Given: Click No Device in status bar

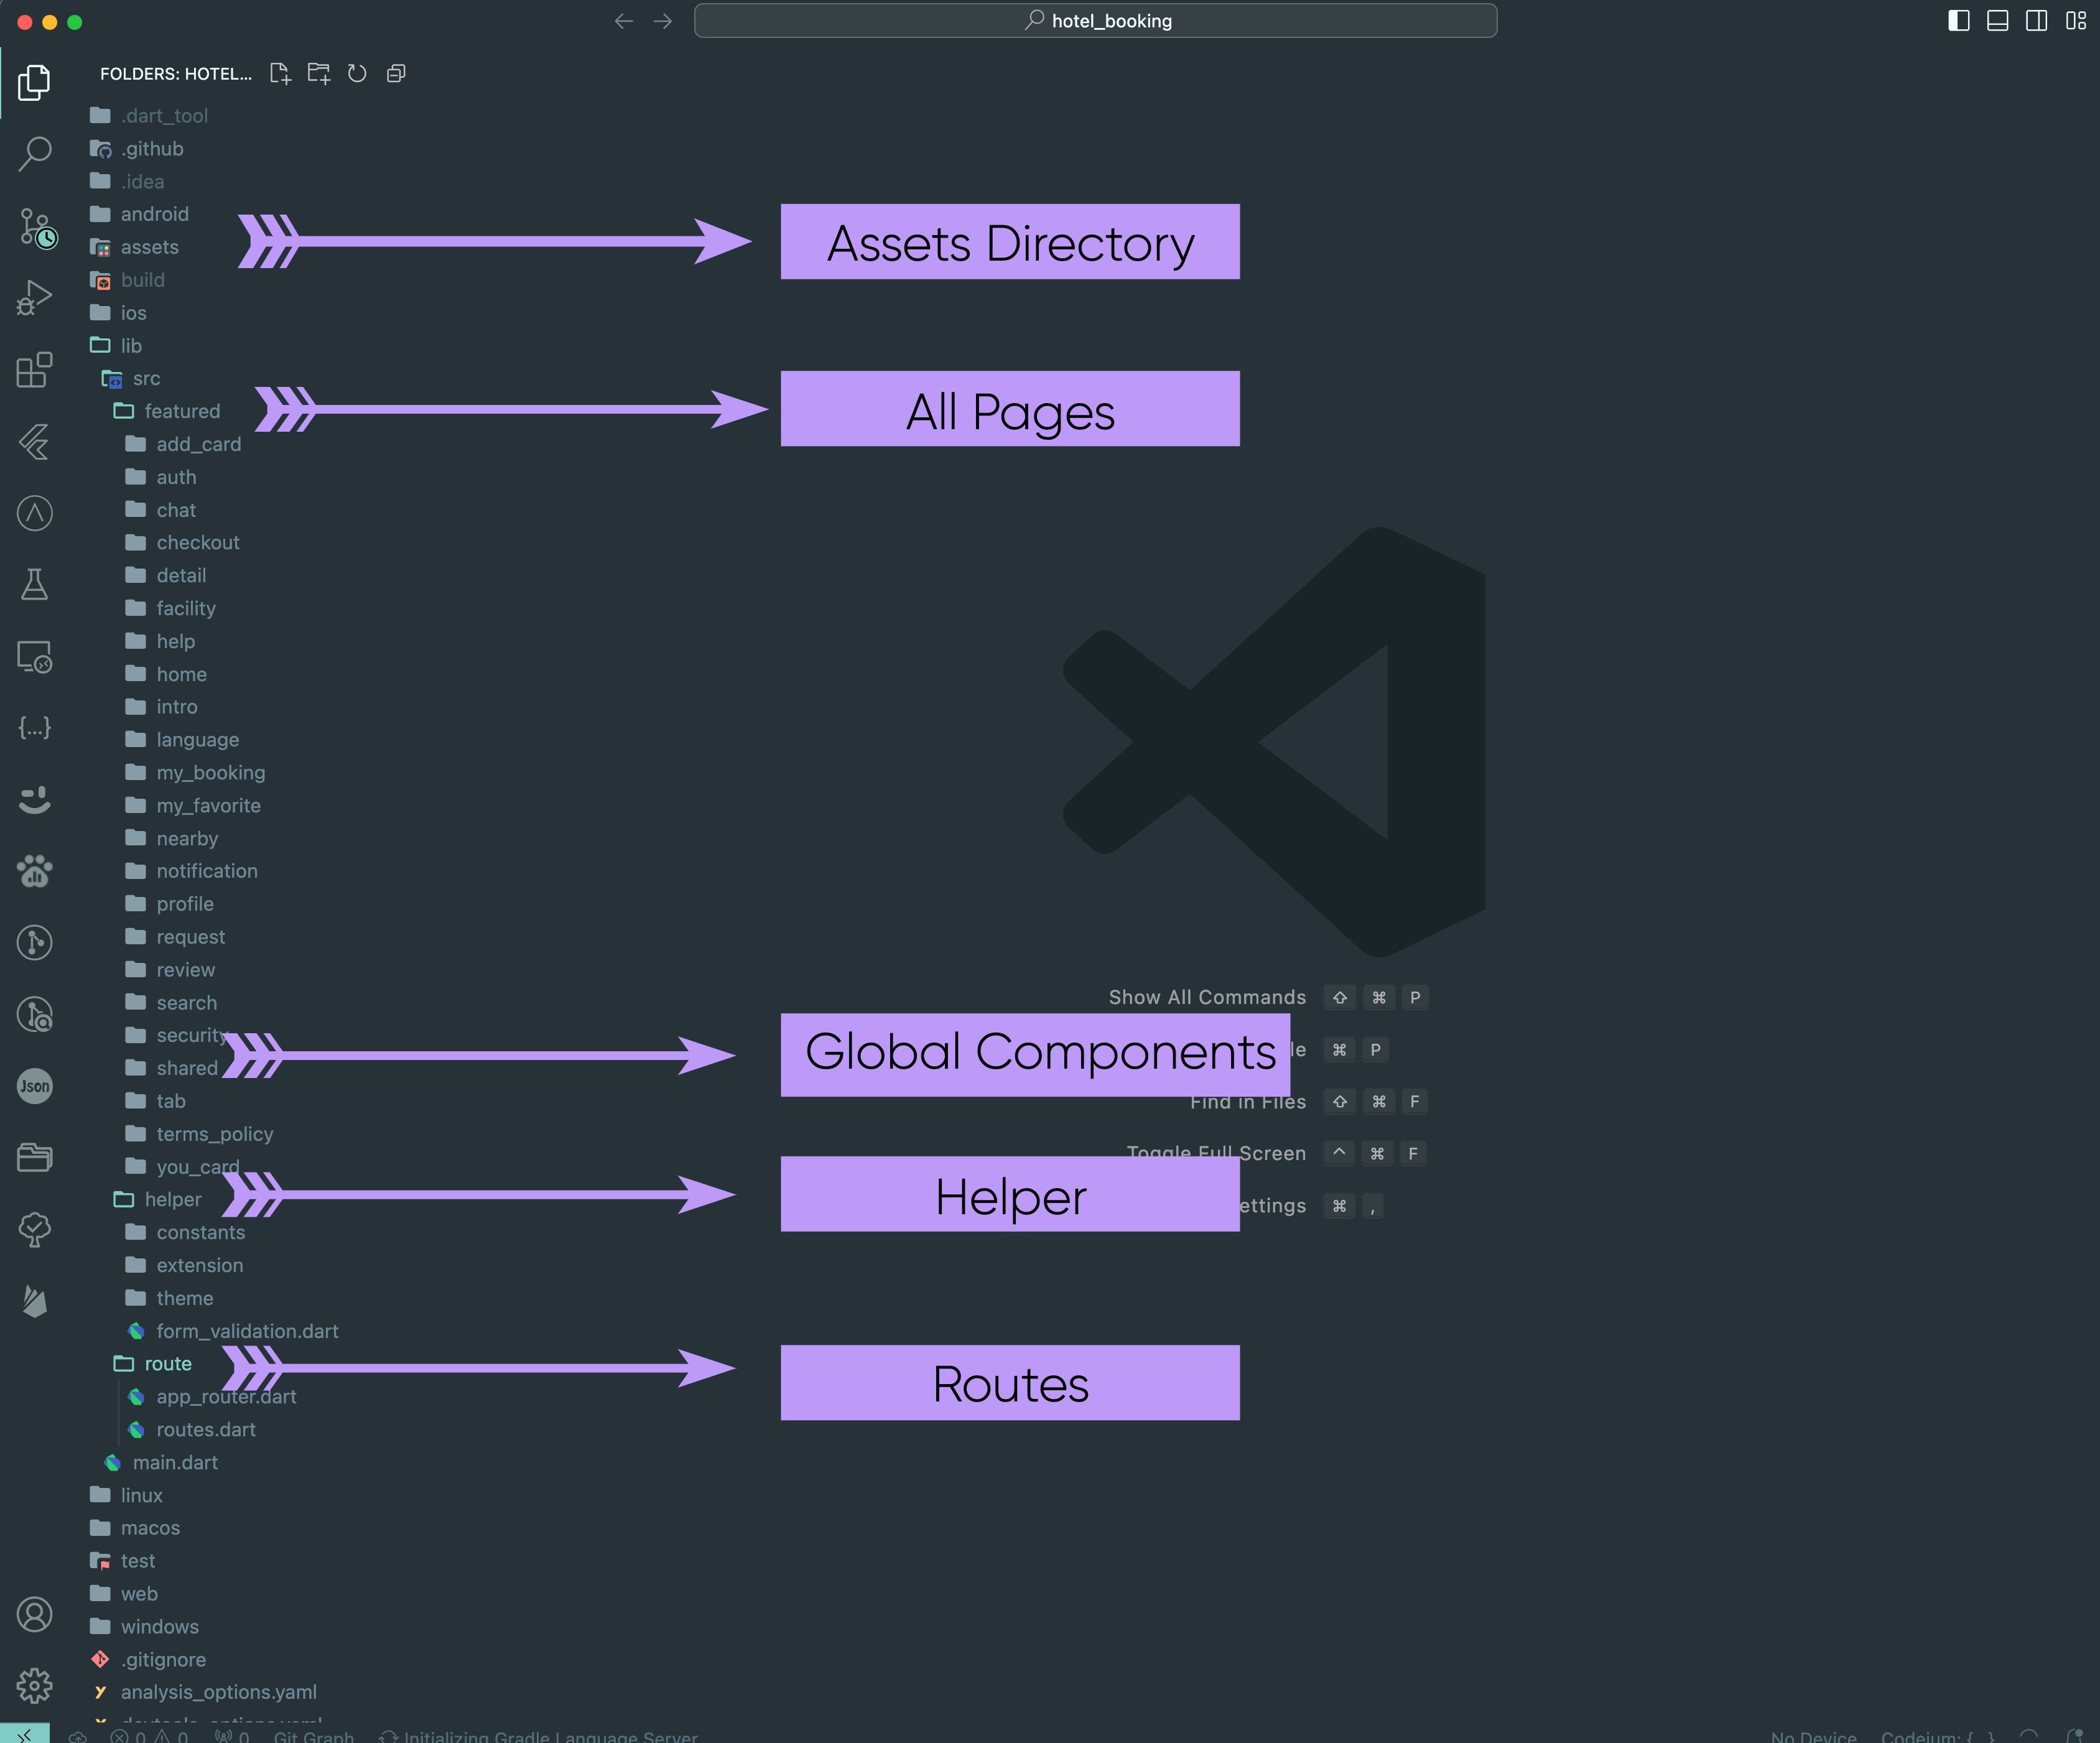Looking at the screenshot, I should coord(1813,1736).
